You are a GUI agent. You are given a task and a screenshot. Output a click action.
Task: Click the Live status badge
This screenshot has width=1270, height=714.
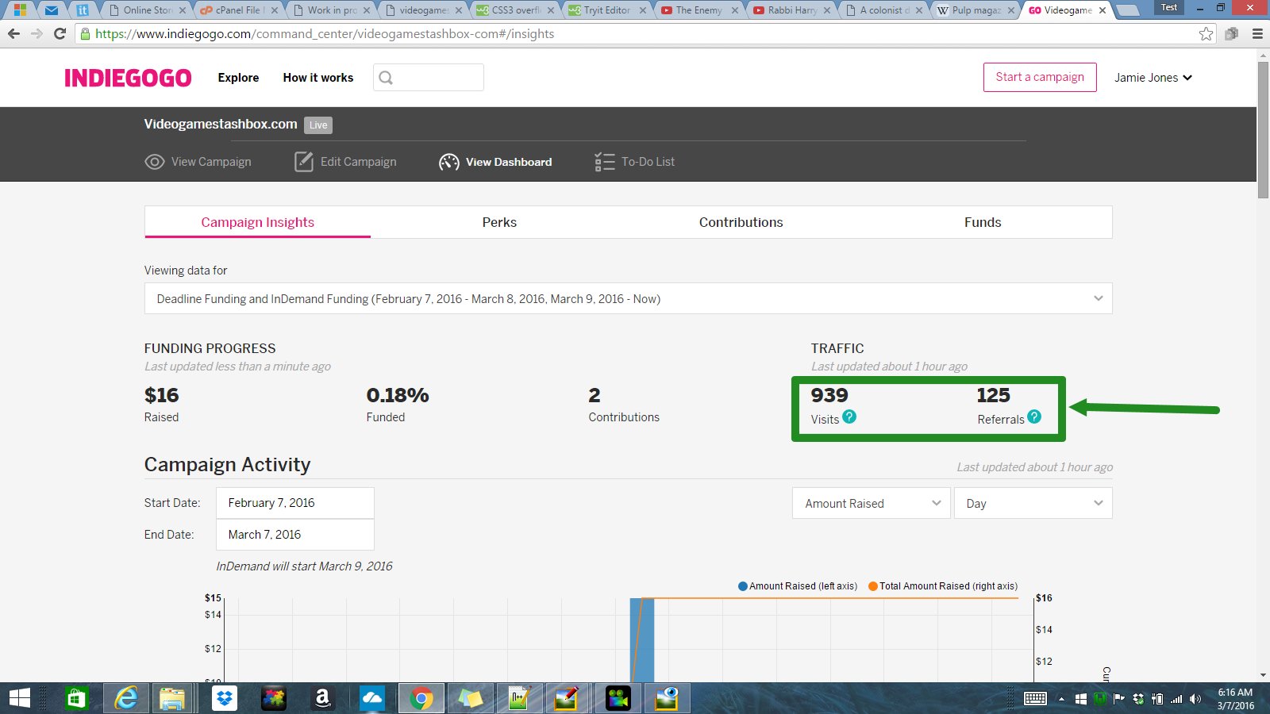click(x=318, y=125)
